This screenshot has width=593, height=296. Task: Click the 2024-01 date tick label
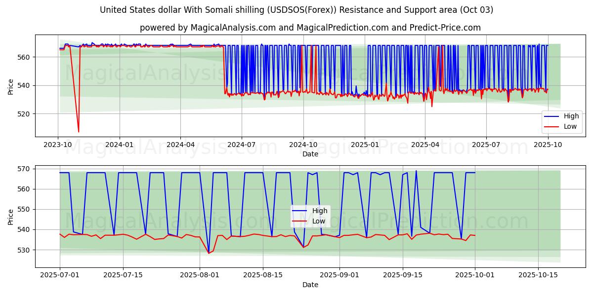pos(120,145)
